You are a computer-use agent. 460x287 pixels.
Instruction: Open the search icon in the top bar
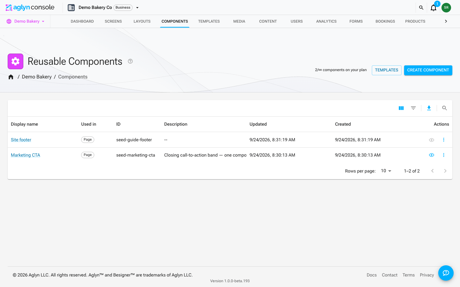point(421,8)
